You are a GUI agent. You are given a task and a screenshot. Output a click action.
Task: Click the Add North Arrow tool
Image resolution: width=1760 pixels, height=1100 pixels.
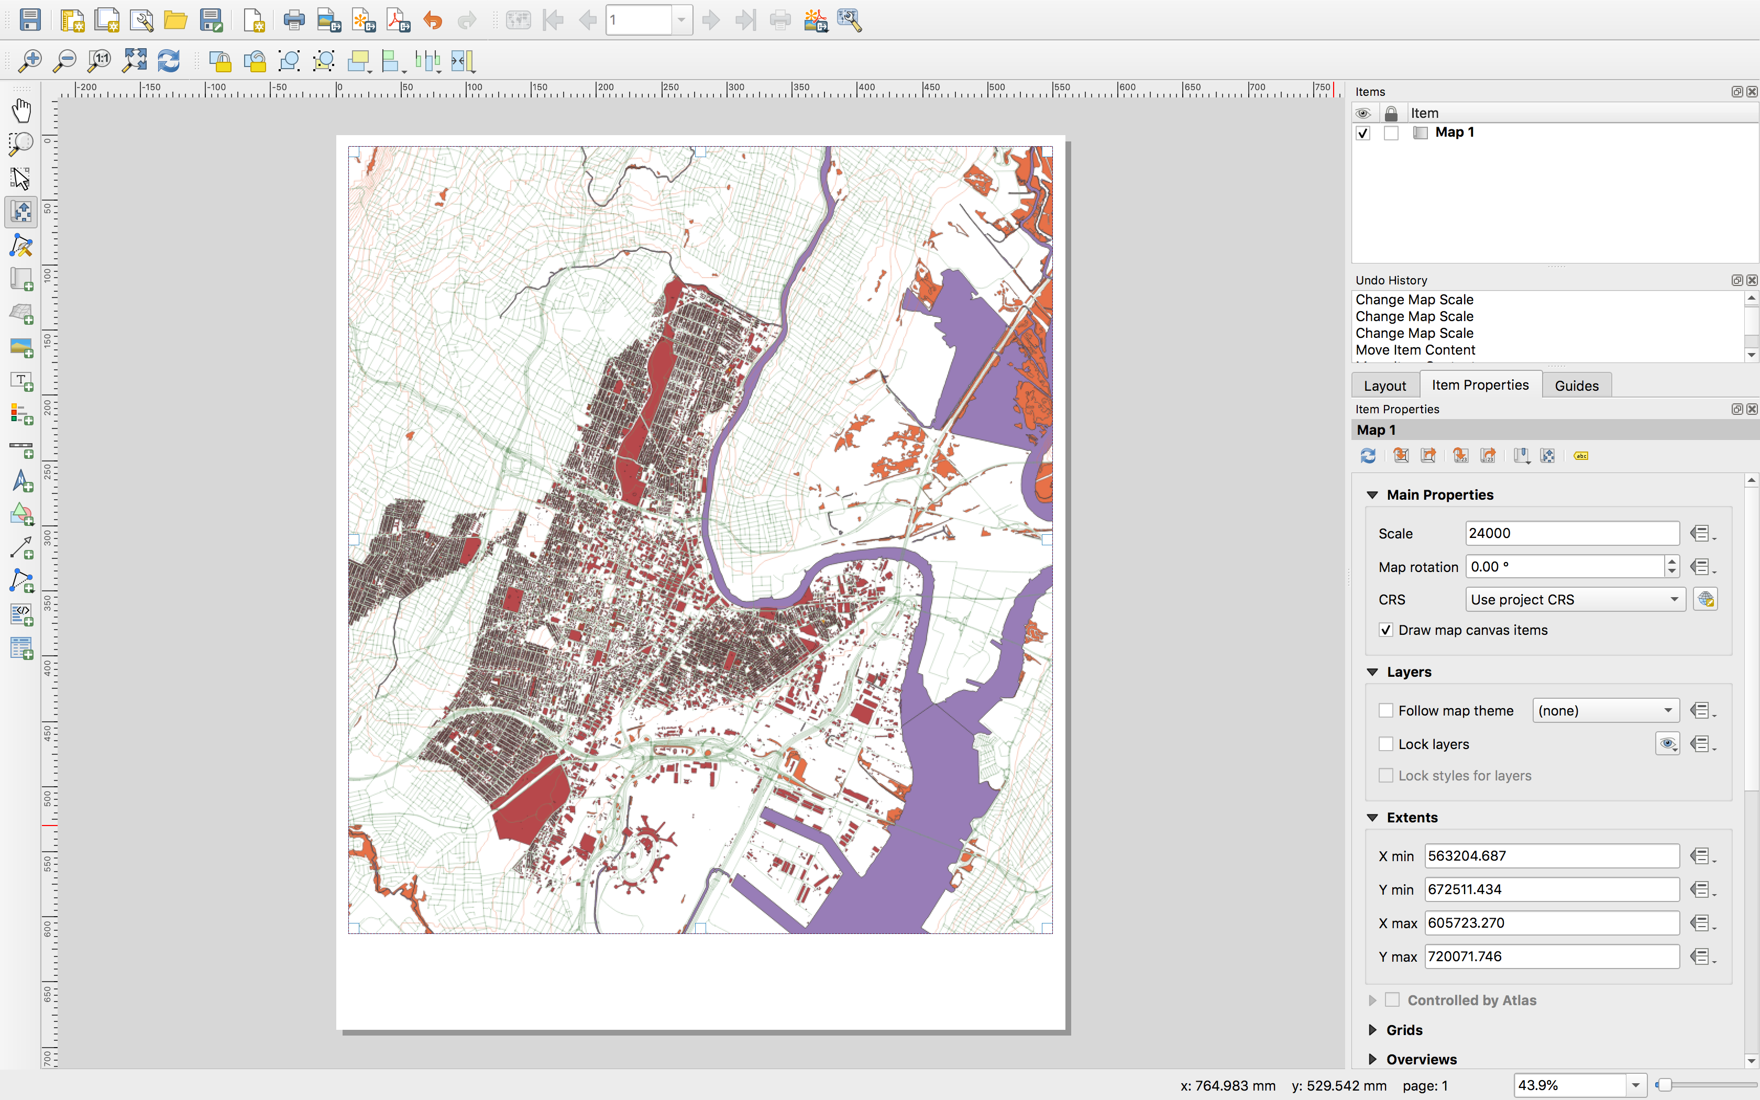(x=21, y=481)
